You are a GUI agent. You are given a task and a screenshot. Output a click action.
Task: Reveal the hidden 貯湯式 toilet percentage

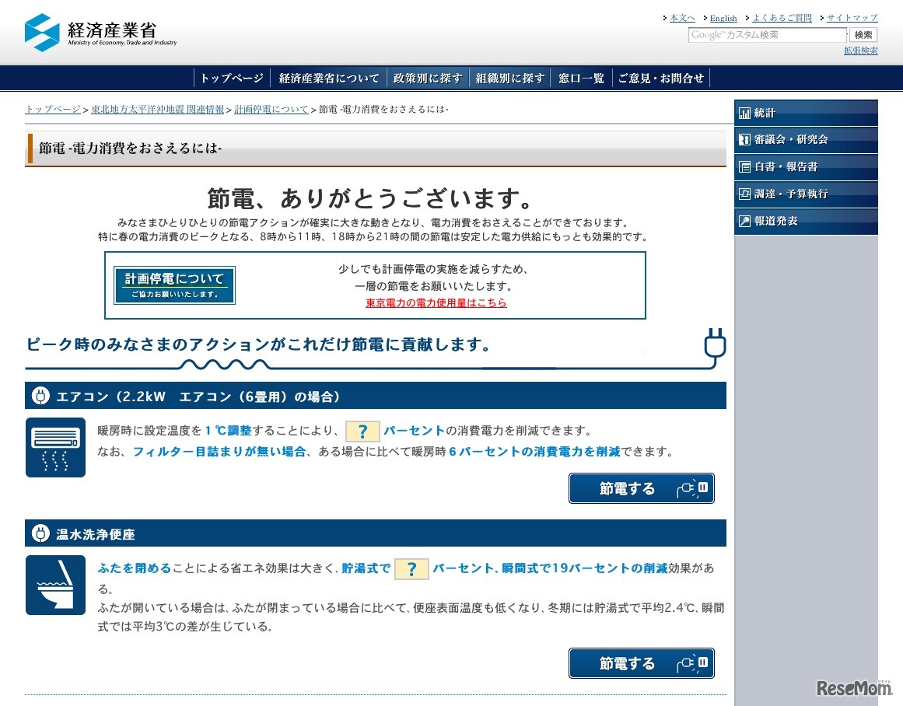(411, 569)
